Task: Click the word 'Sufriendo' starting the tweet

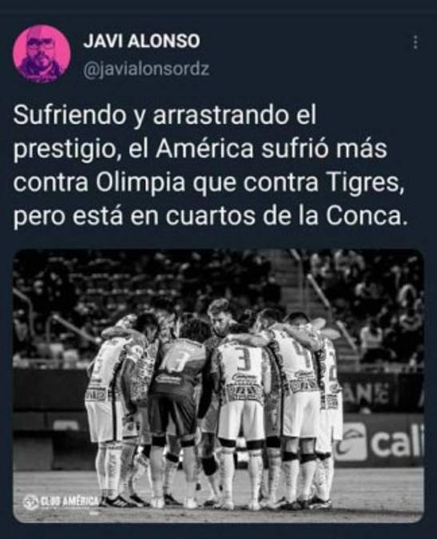Action: [70, 116]
